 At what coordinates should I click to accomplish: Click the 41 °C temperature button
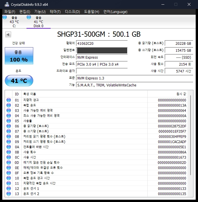[19, 81]
